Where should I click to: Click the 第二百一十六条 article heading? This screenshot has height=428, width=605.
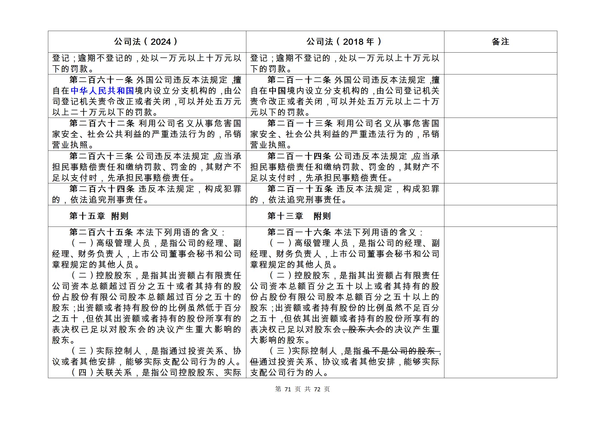coord(299,232)
